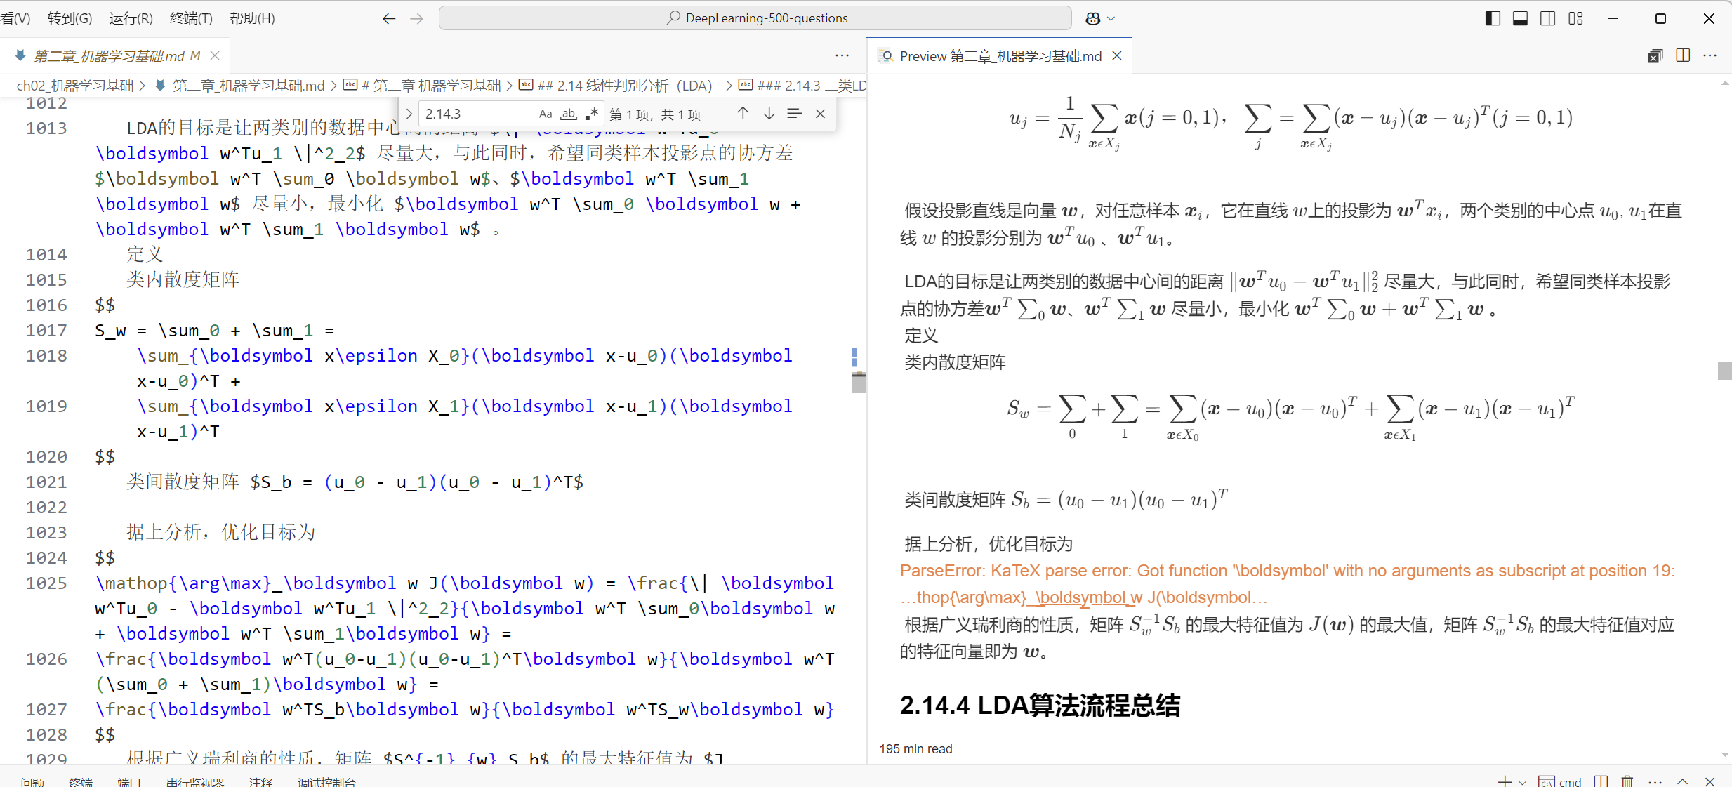Image resolution: width=1732 pixels, height=787 pixels.
Task: Close all preview editors icon
Action: [x=1655, y=56]
